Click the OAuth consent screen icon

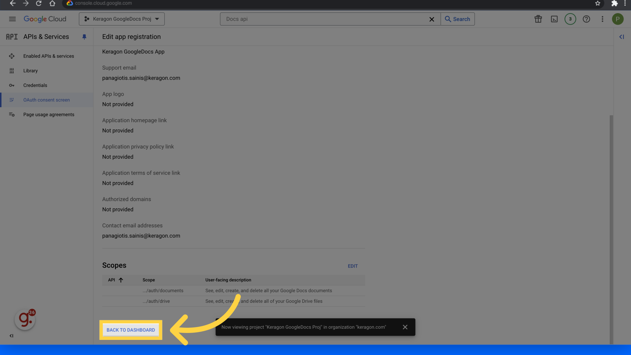tap(12, 100)
